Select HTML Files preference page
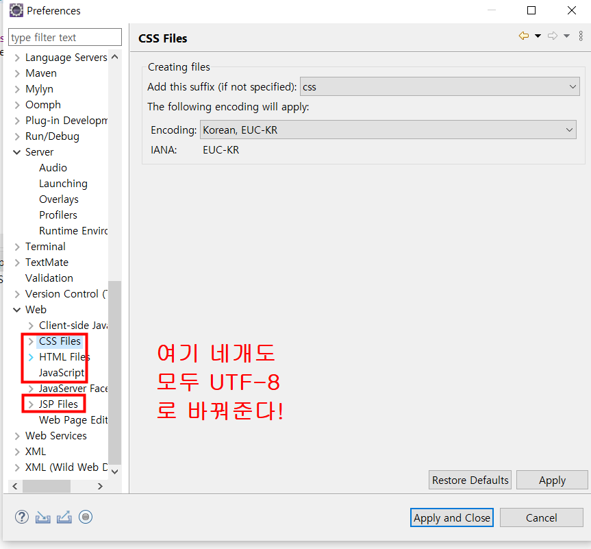591x549 pixels. (x=64, y=357)
